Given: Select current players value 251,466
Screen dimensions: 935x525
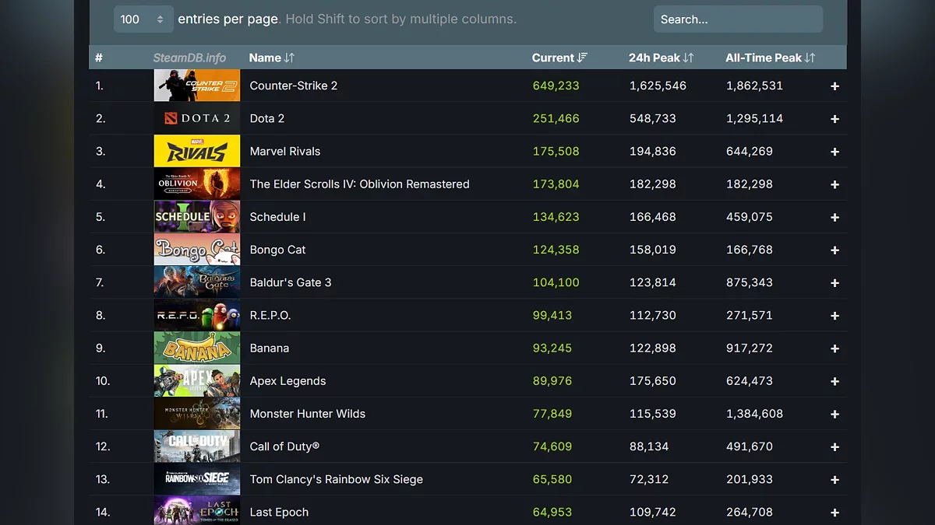Looking at the screenshot, I should point(556,118).
